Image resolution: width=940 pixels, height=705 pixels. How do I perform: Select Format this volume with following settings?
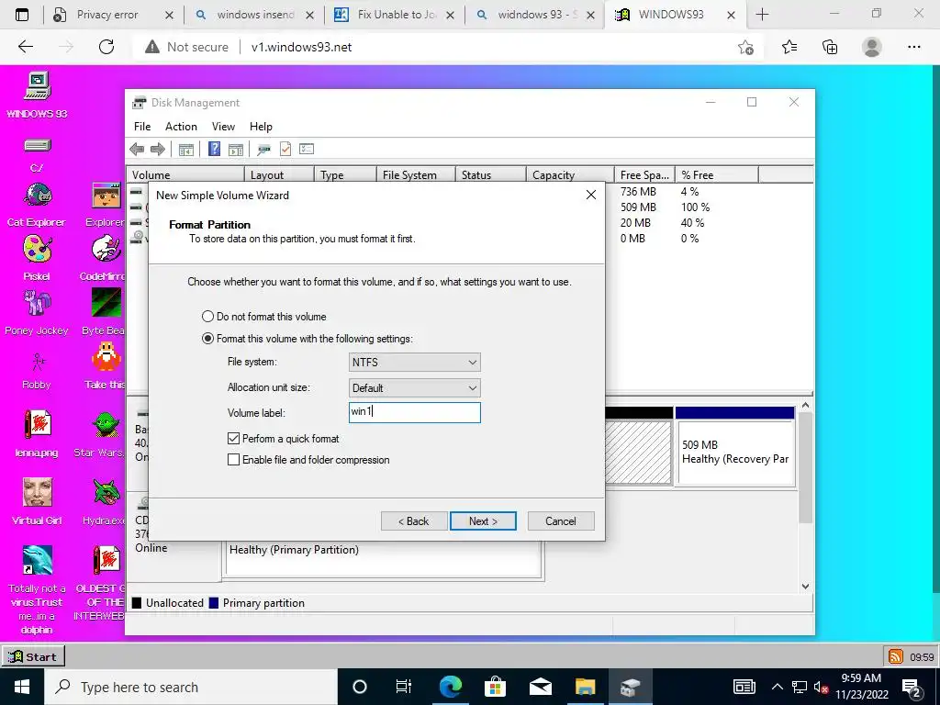point(308,339)
